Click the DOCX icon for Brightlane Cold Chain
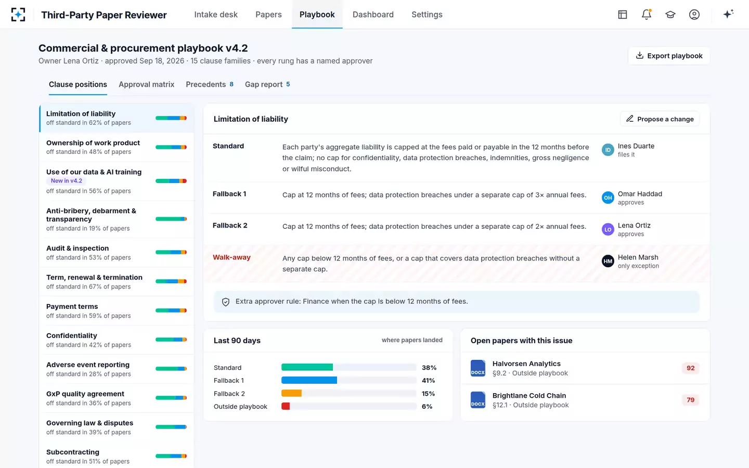The image size is (749, 468). coord(478,400)
